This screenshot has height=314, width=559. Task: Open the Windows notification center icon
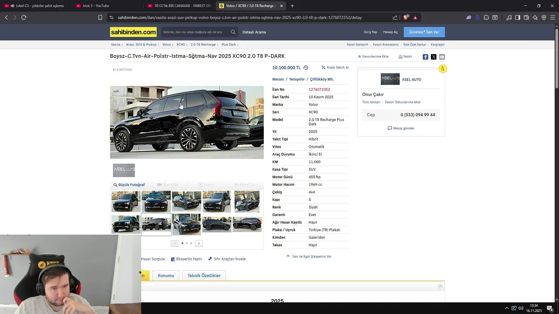(550, 308)
